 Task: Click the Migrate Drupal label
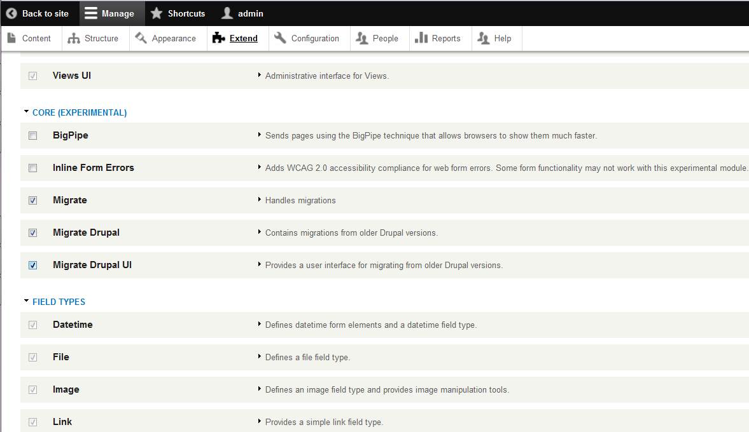point(86,233)
